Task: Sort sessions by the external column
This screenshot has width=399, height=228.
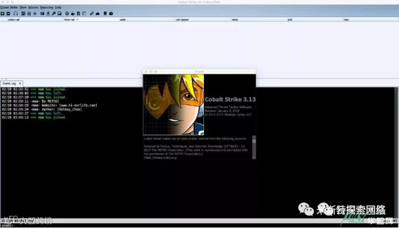Action: pos(35,19)
